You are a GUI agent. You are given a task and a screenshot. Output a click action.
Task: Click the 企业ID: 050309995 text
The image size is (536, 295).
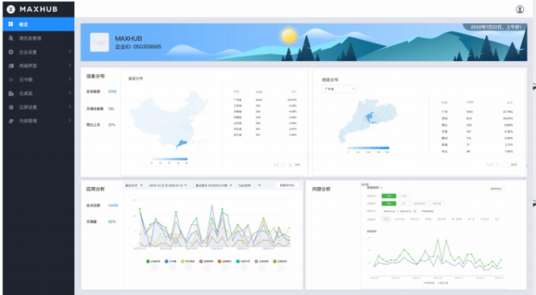tap(138, 47)
